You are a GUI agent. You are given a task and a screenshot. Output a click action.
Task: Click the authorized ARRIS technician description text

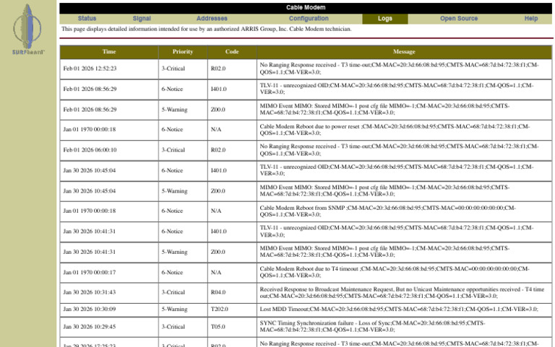pyautogui.click(x=207, y=29)
